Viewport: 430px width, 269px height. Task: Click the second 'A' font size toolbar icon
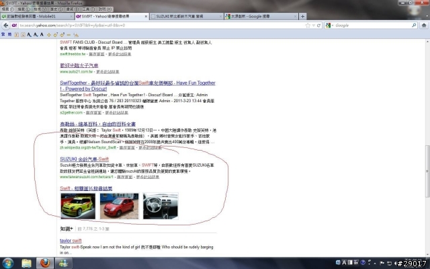[36, 34]
